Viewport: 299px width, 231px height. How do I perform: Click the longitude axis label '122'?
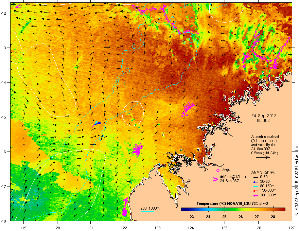[124, 228]
